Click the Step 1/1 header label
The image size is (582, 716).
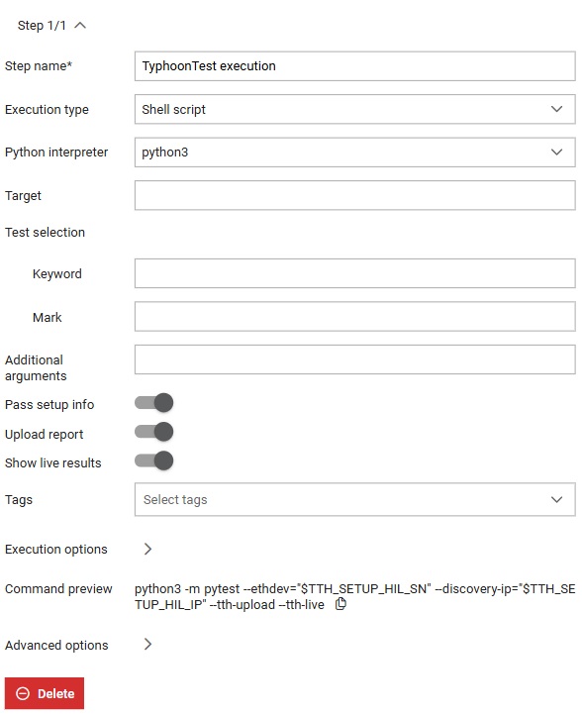tap(42, 26)
